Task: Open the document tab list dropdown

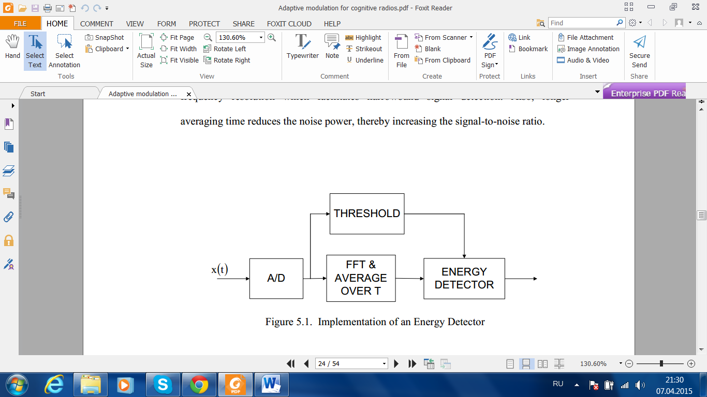Action: pyautogui.click(x=598, y=93)
